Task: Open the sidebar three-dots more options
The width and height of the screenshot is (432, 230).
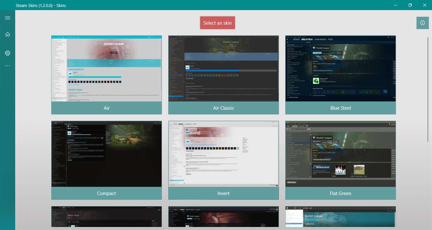Action: pos(7,66)
